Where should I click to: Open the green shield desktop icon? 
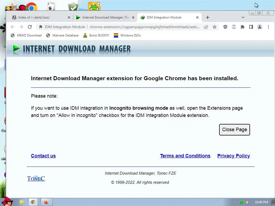pyautogui.click(x=73, y=7)
